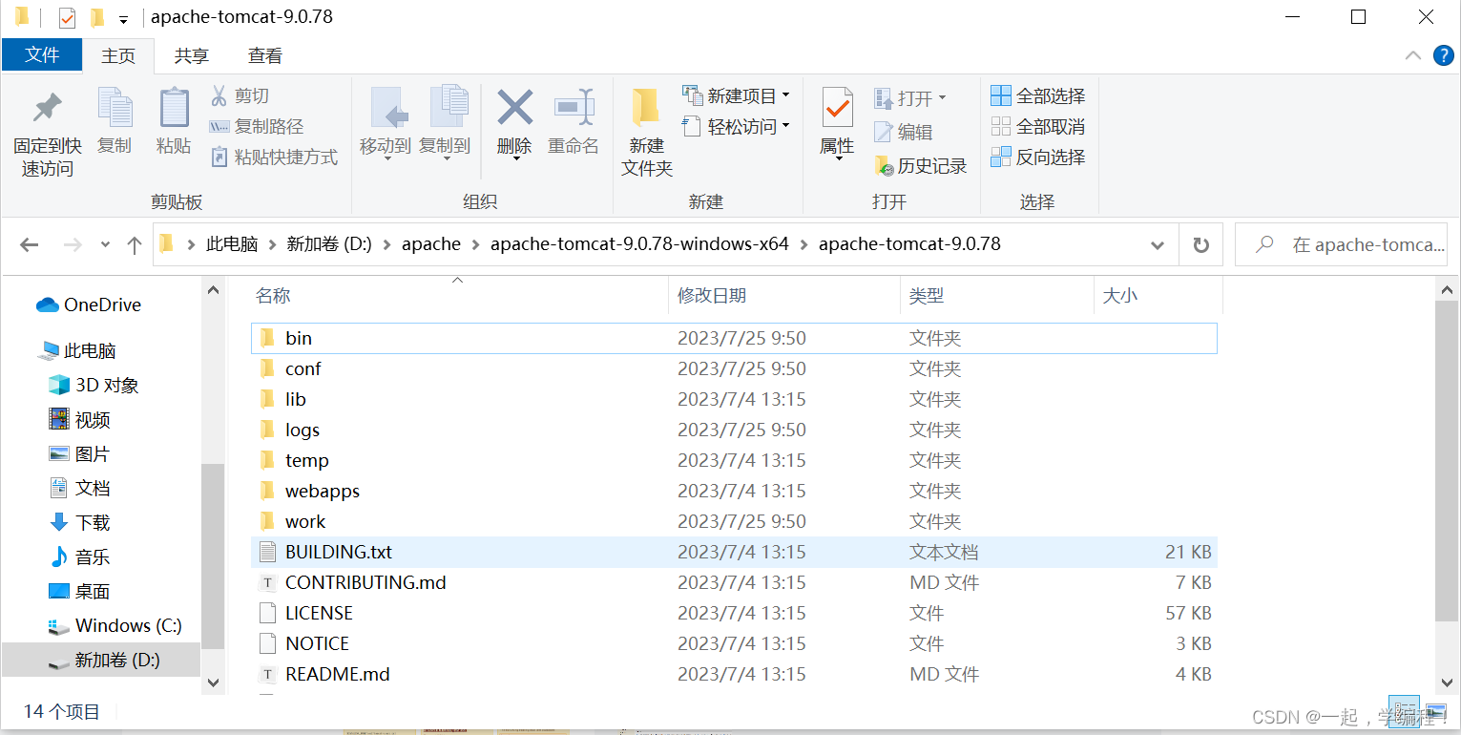Open the recent locations dropdown arrow

[105, 245]
